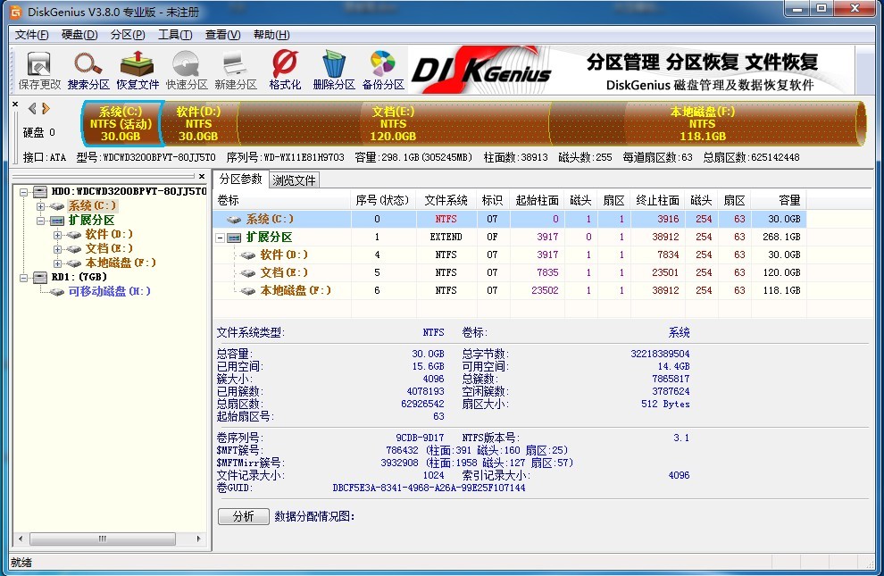Expand the 文档(E:) tree node
884x576 pixels.
pyautogui.click(x=57, y=249)
